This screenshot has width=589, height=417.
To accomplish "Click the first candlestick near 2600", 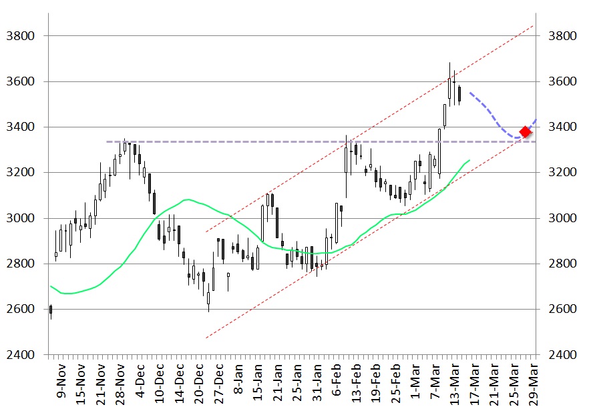I will (51, 310).
